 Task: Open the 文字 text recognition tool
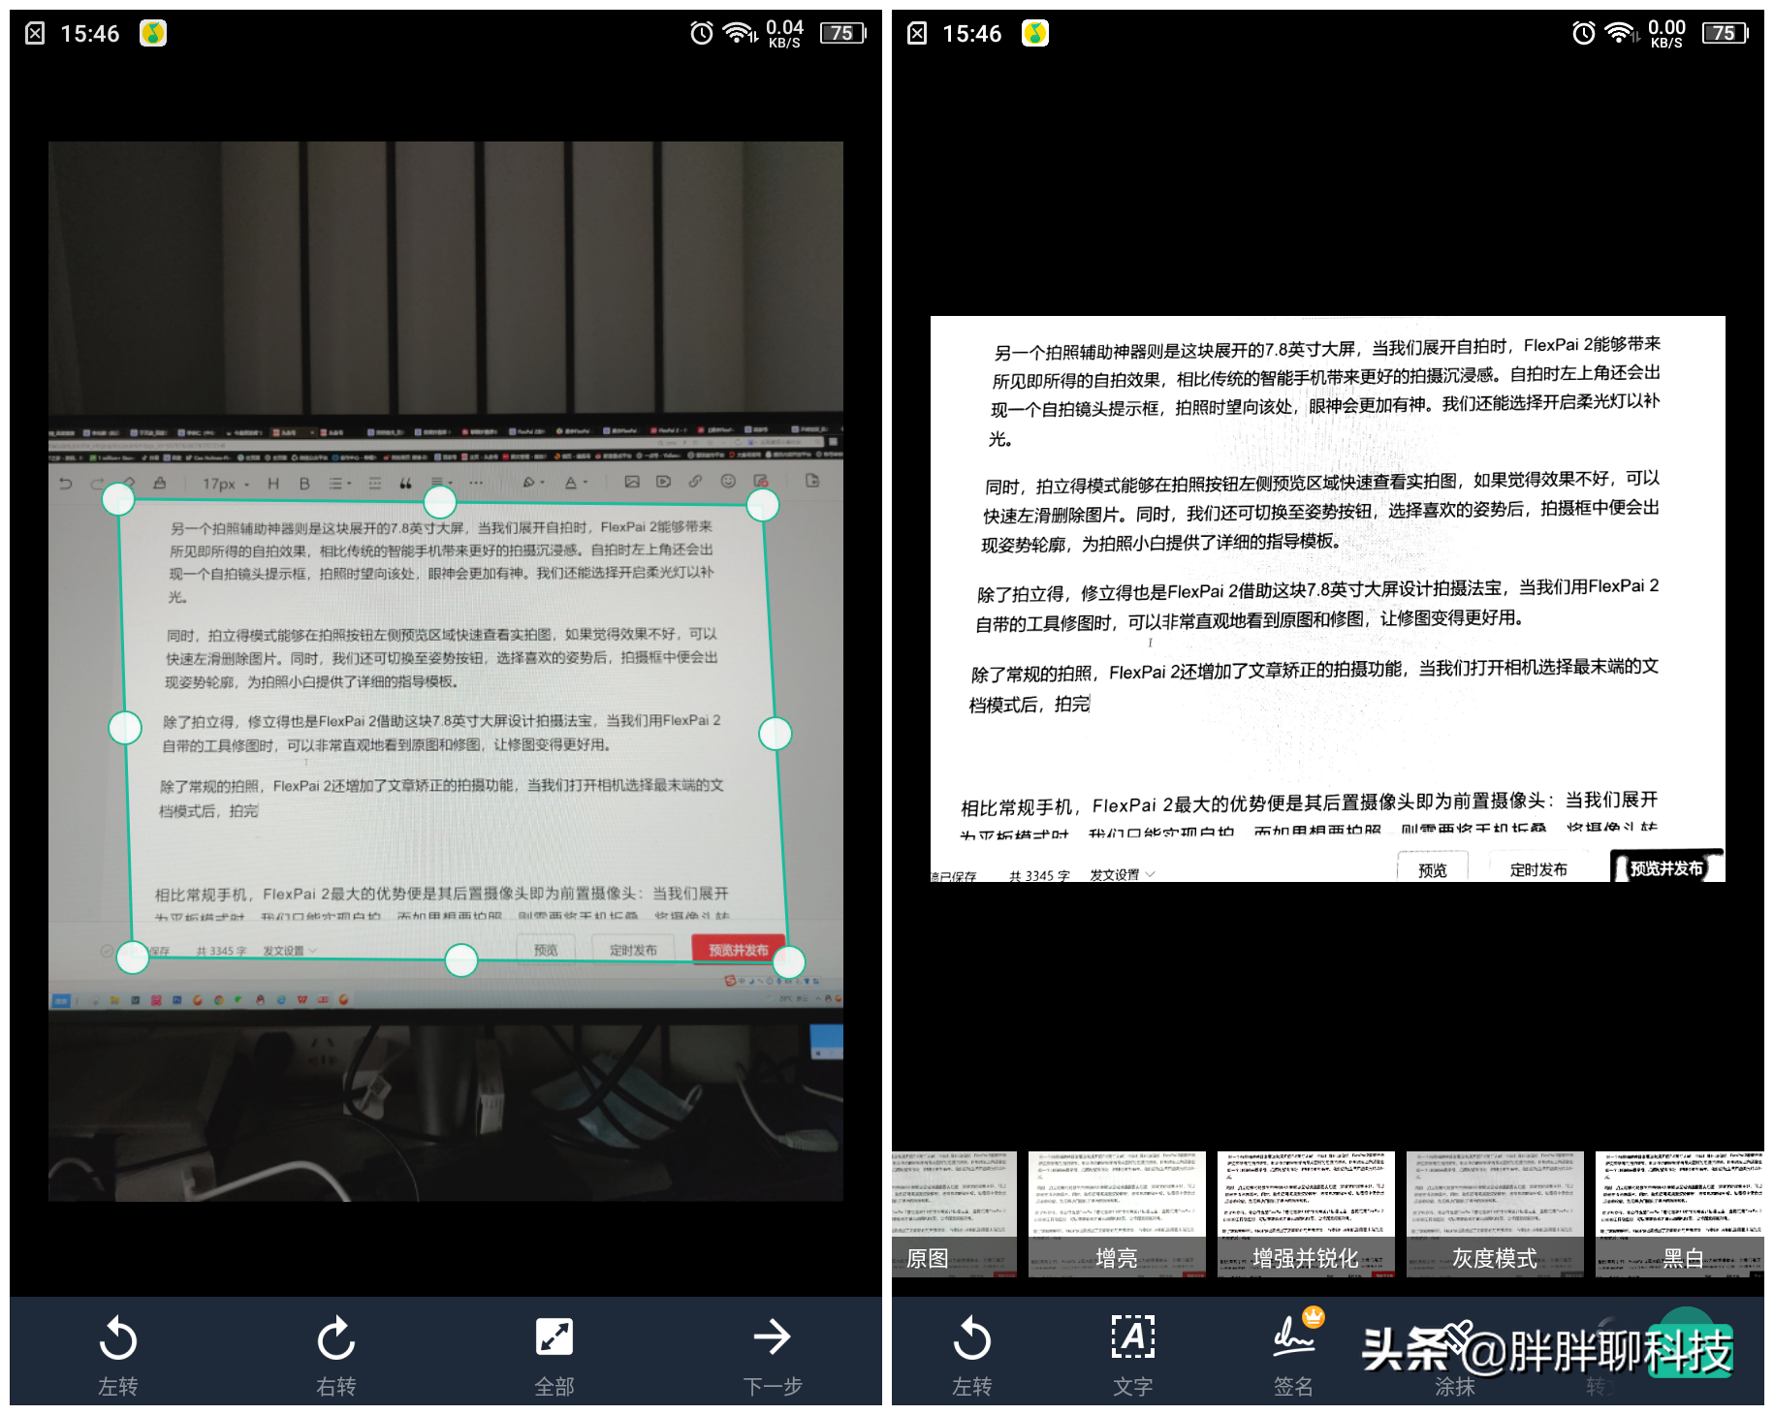click(1132, 1355)
